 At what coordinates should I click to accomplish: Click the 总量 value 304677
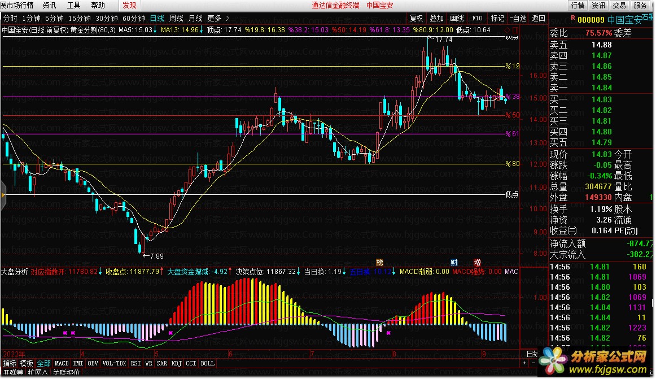pos(598,186)
